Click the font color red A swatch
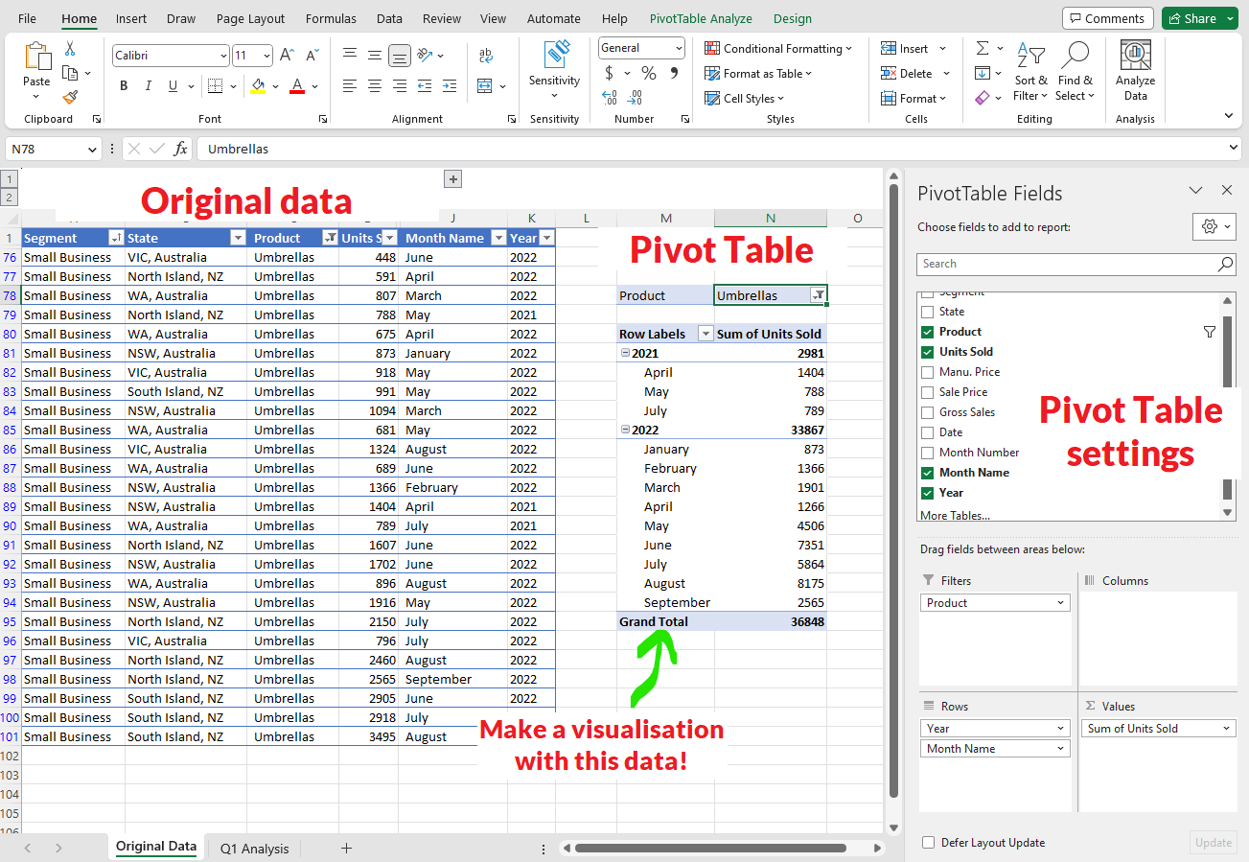 click(x=297, y=86)
